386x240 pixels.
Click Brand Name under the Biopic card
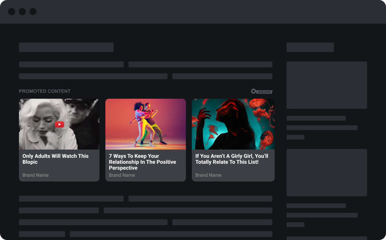pos(36,175)
